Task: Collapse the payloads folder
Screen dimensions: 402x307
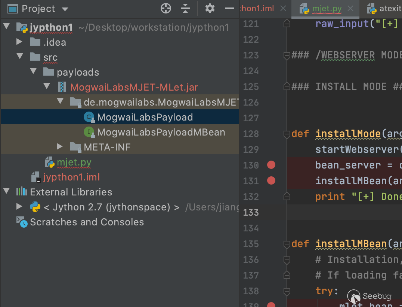Action: (x=33, y=72)
